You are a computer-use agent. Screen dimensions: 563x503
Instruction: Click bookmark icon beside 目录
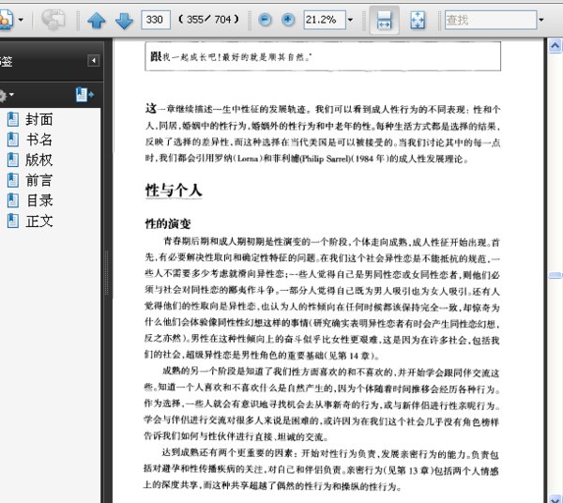(13, 200)
